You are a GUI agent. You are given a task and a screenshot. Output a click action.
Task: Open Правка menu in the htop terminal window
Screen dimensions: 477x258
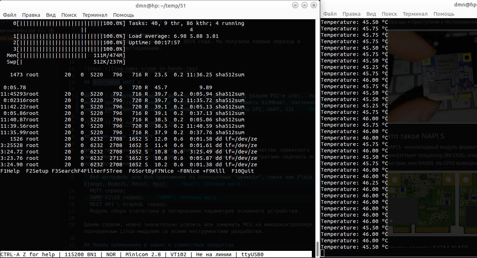31,15
